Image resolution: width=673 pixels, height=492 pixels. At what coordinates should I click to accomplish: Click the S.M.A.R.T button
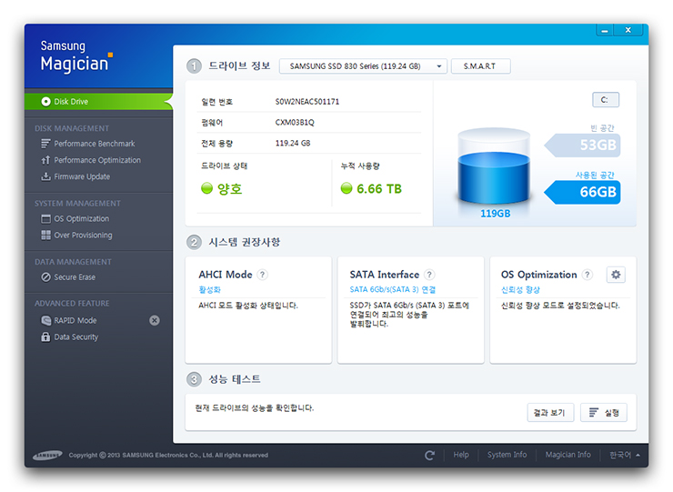481,66
